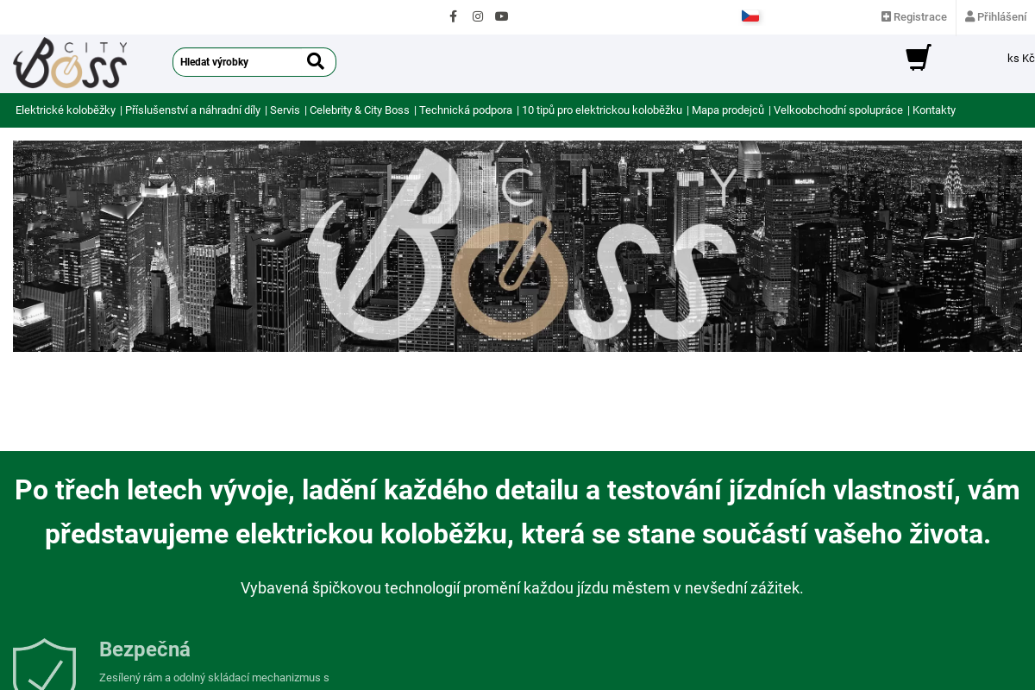Click the 'Vybavená špičkovou technologií' subtitle

522,588
